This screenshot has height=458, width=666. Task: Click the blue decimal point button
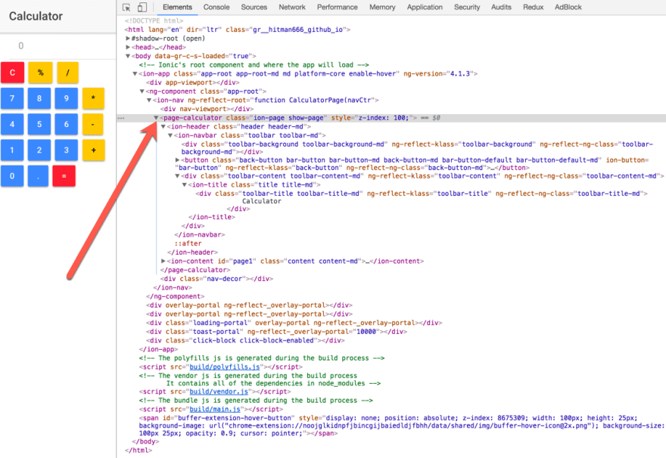[x=39, y=176]
